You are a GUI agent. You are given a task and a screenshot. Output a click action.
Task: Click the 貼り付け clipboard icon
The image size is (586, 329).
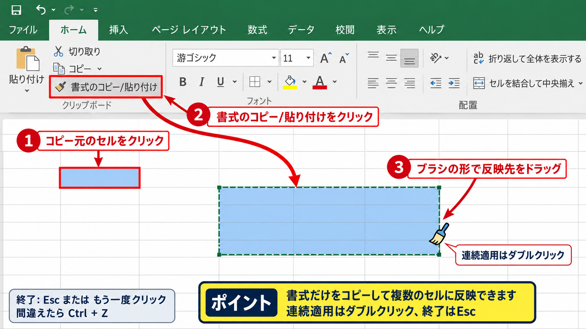pos(27,58)
